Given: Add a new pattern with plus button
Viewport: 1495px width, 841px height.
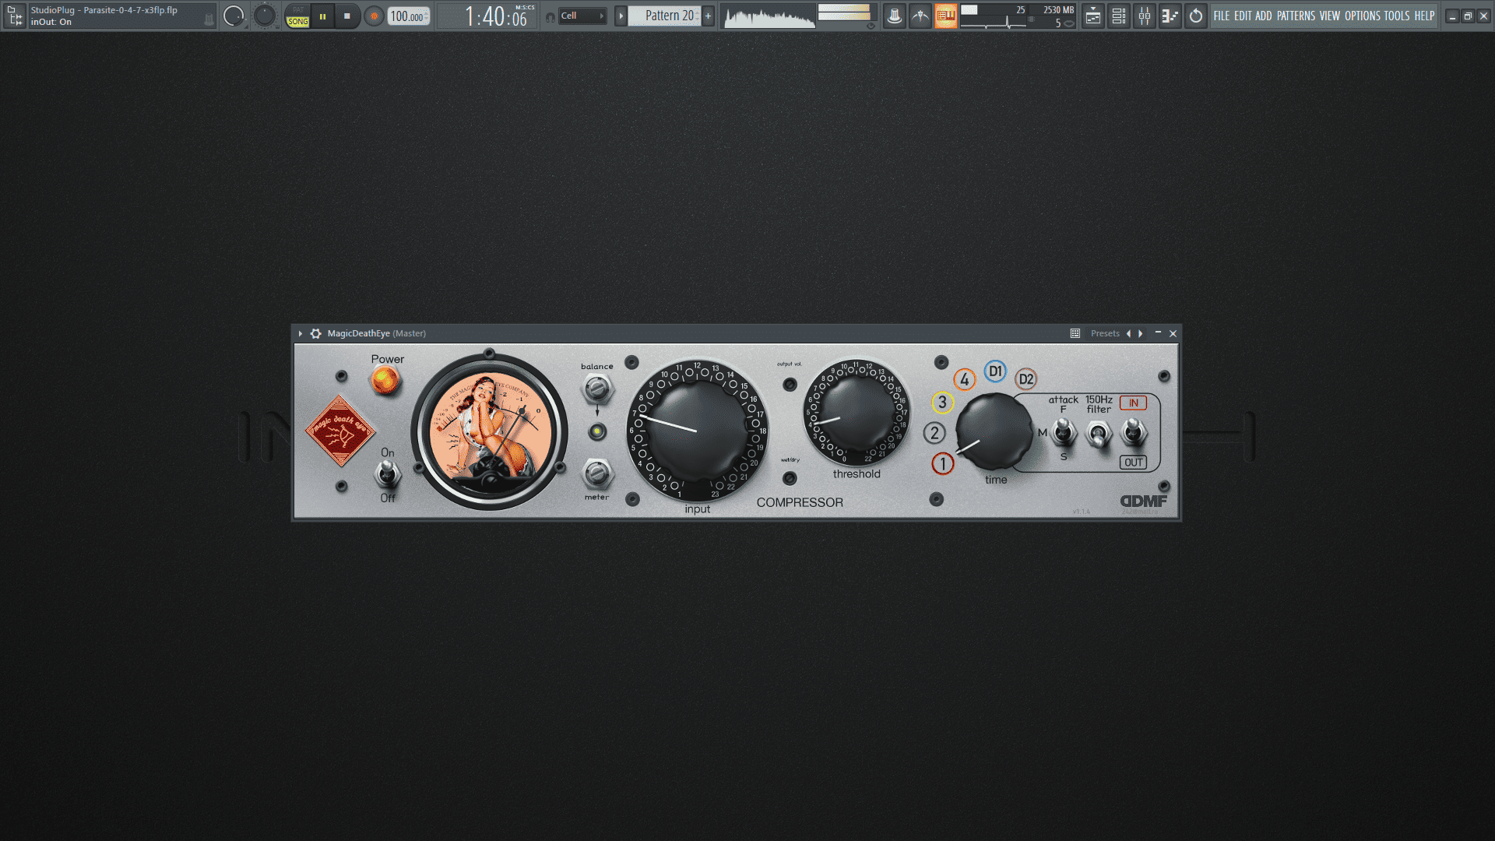Looking at the screenshot, I should coord(708,16).
